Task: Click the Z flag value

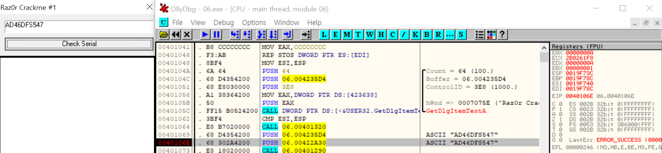Action: tap(561, 119)
